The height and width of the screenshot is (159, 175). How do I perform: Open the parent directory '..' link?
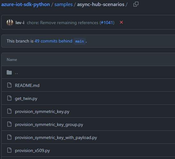click(16, 73)
